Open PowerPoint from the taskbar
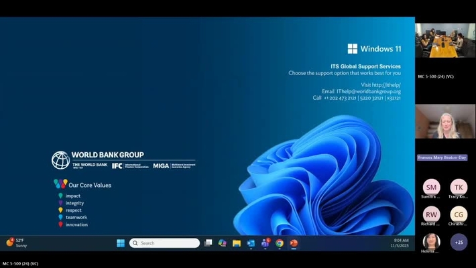 click(x=294, y=243)
